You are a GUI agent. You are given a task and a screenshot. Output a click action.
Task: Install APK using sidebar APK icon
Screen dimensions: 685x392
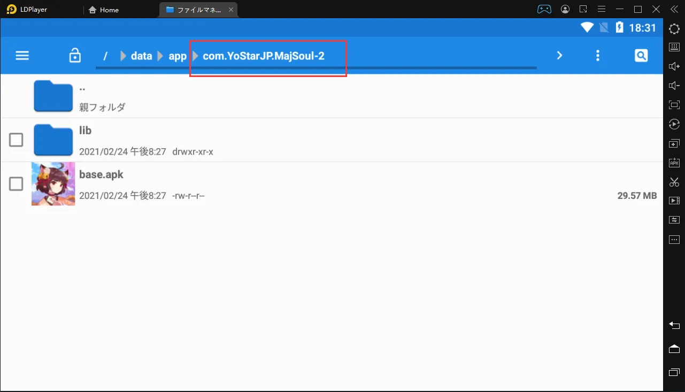point(674,163)
